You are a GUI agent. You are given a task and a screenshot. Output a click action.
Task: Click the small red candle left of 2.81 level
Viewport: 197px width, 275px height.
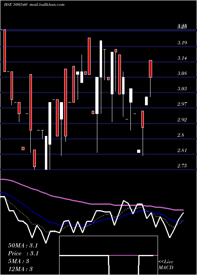23,148
